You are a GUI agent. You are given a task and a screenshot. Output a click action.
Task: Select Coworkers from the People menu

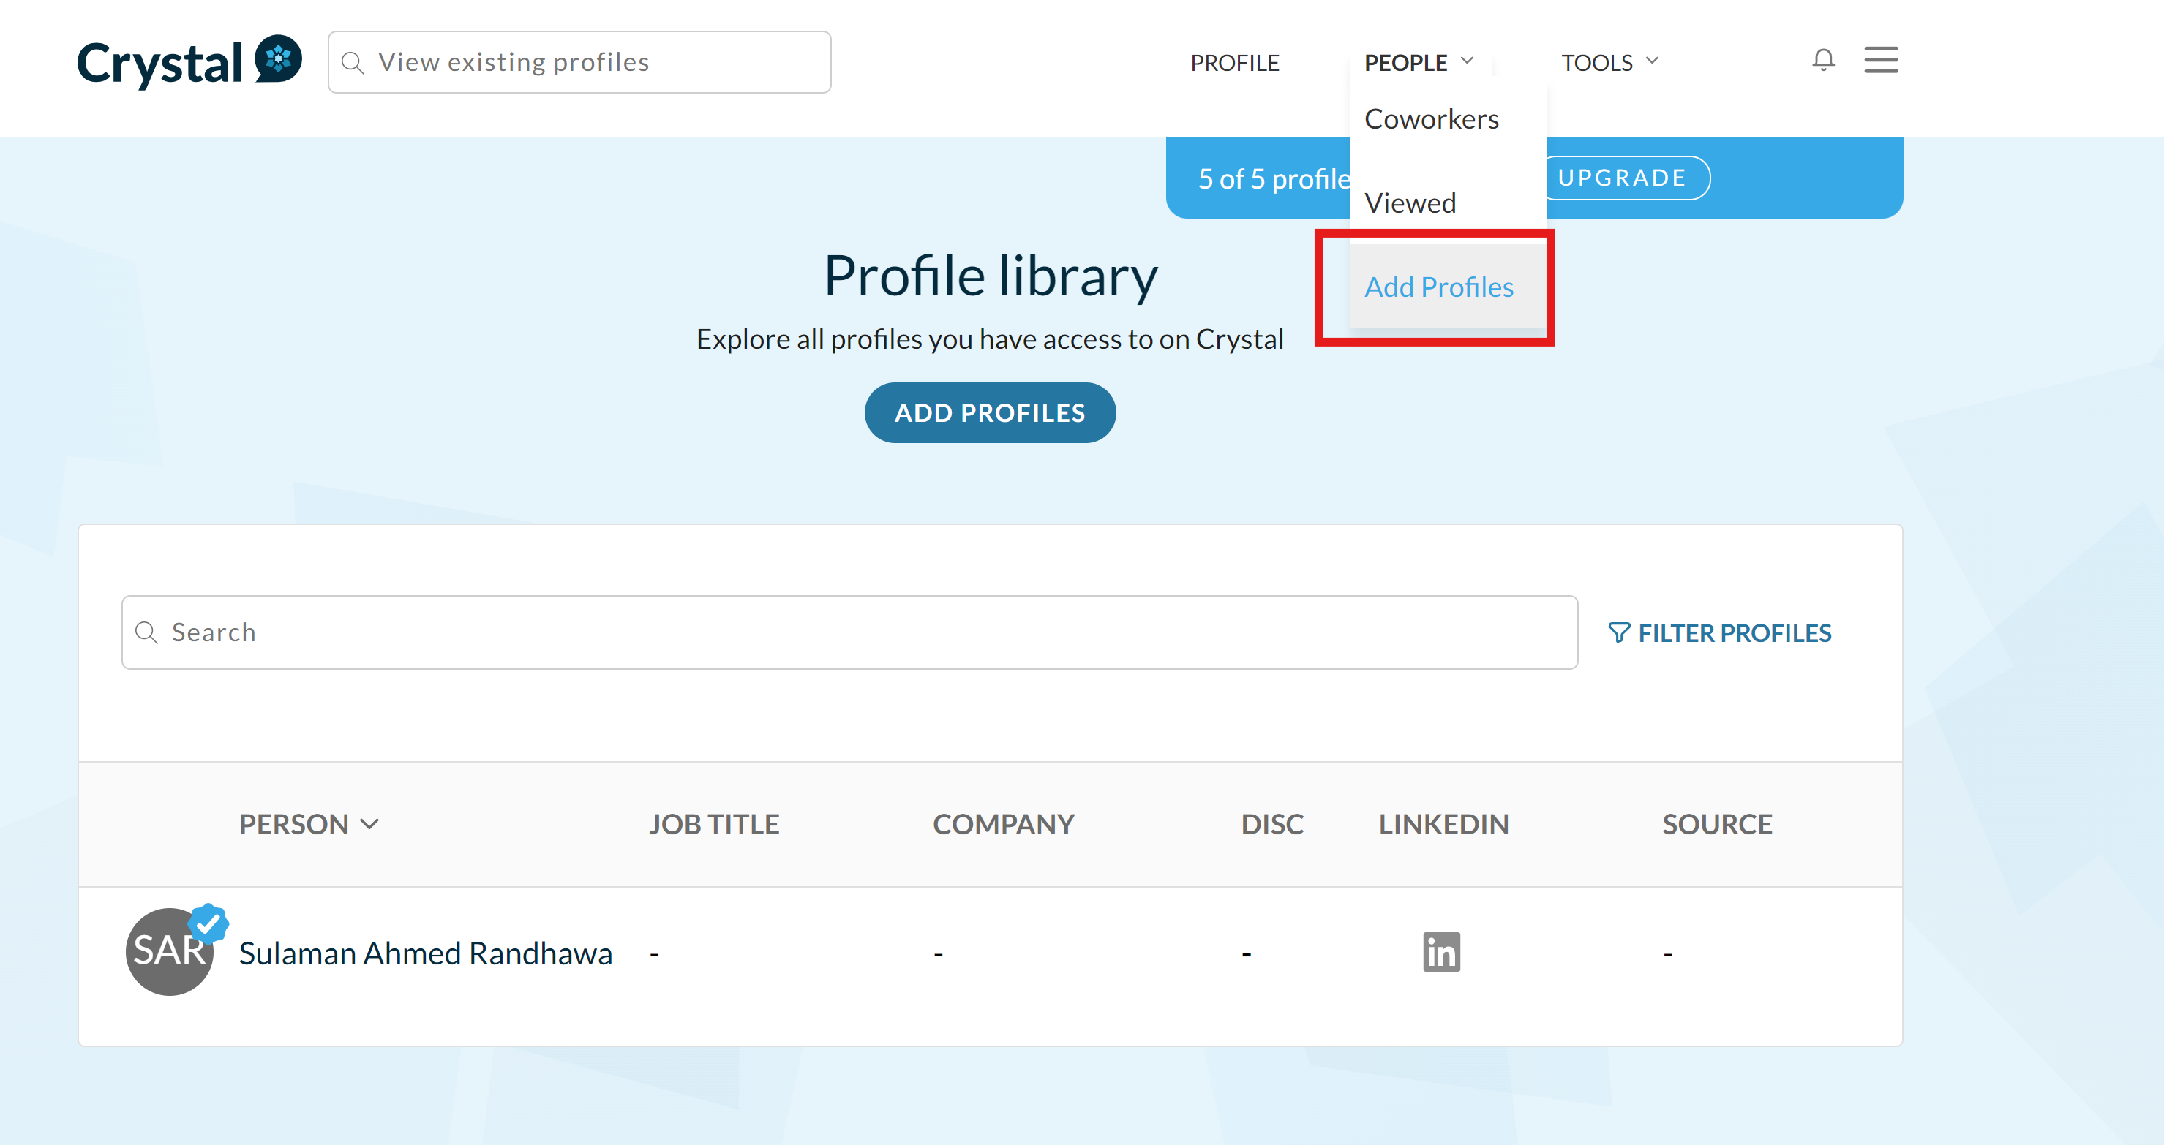[x=1431, y=119]
